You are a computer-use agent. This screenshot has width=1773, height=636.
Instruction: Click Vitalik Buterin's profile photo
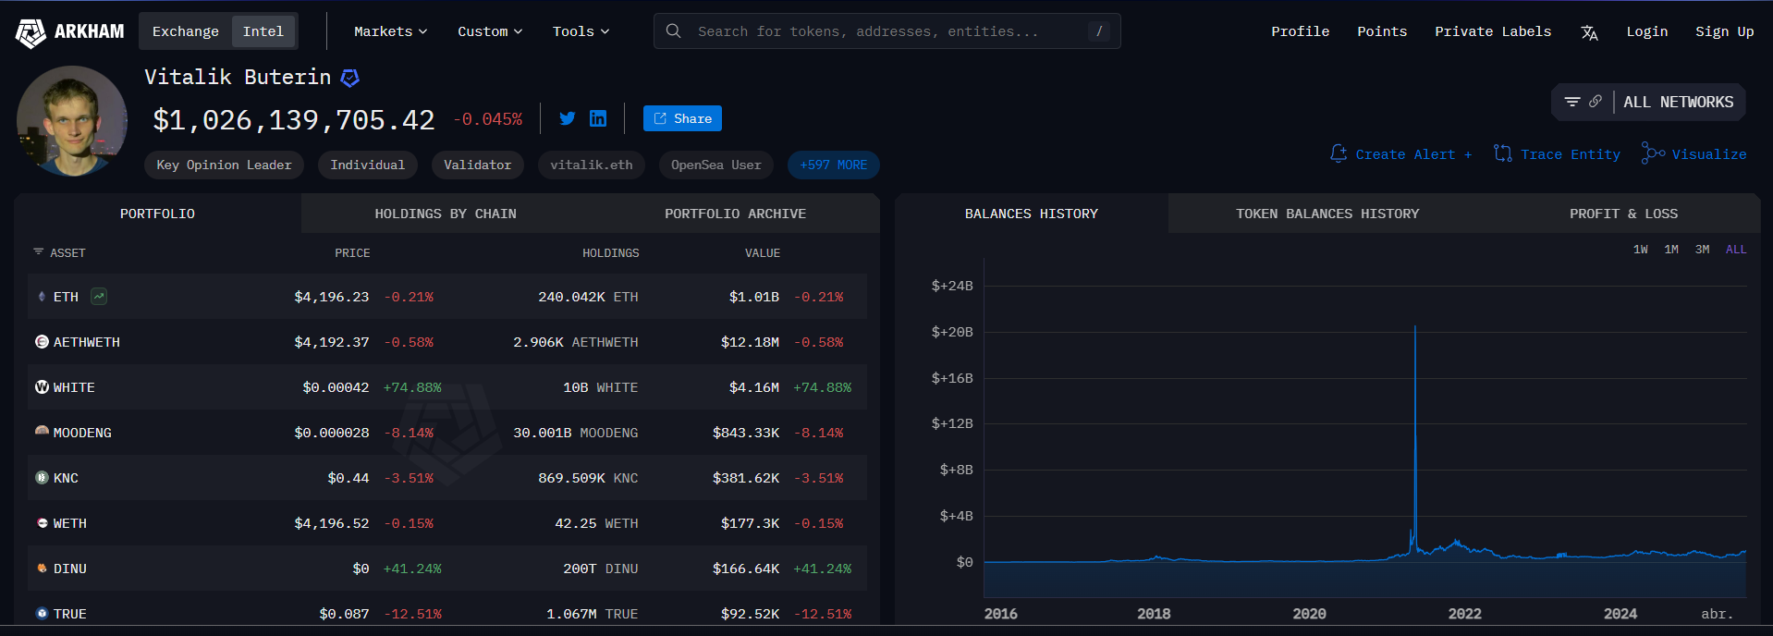point(72,121)
